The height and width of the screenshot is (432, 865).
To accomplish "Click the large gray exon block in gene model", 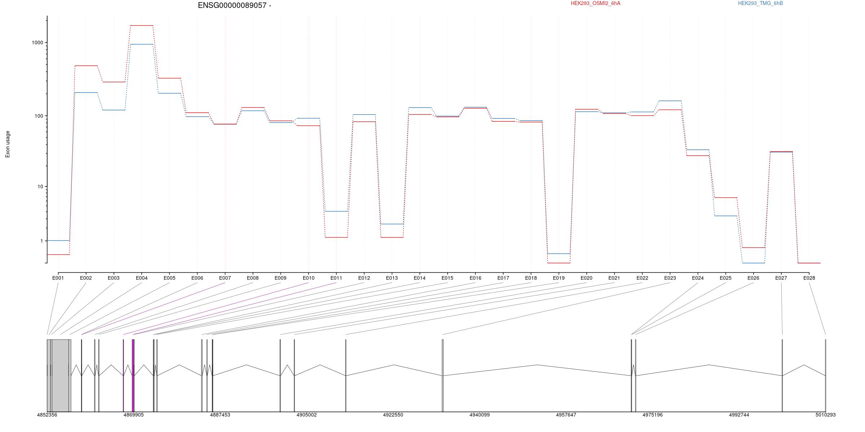I will 59,375.
